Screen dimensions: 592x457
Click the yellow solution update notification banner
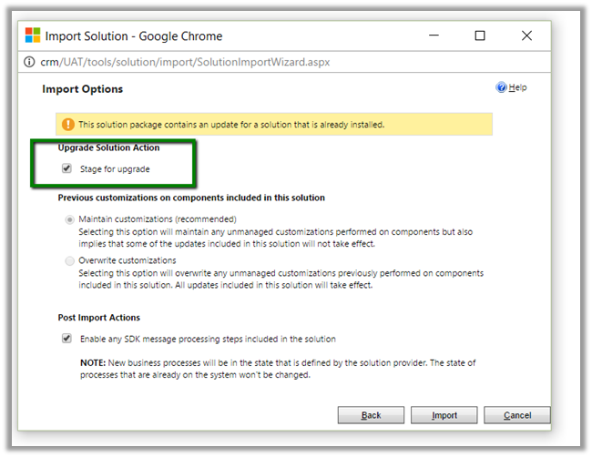coord(273,125)
